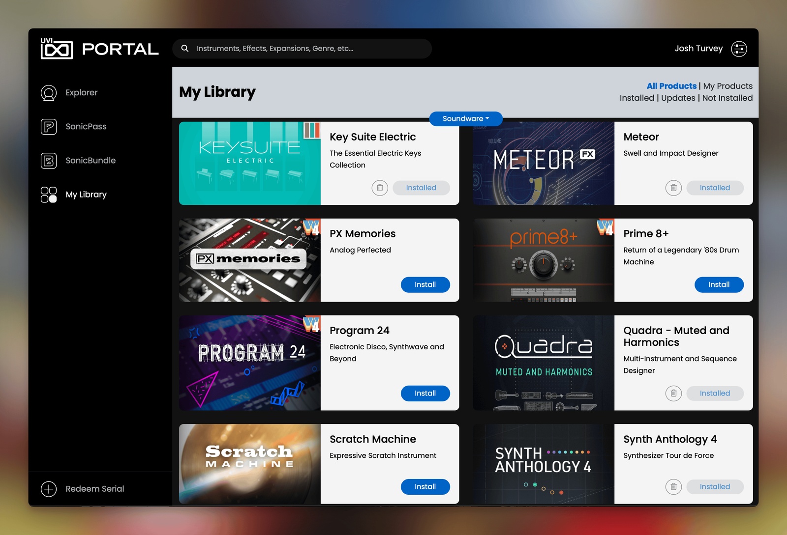Open the Meteor FX thumbnail
Viewport: 787px width, 535px height.
pyautogui.click(x=544, y=163)
